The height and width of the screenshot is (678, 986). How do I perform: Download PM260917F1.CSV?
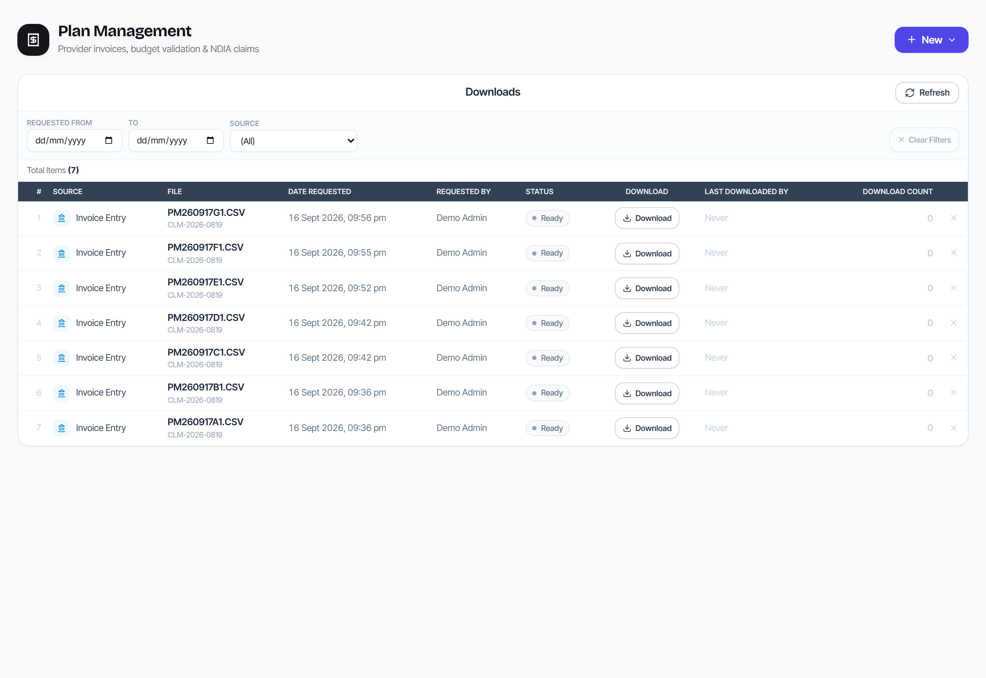click(x=647, y=254)
